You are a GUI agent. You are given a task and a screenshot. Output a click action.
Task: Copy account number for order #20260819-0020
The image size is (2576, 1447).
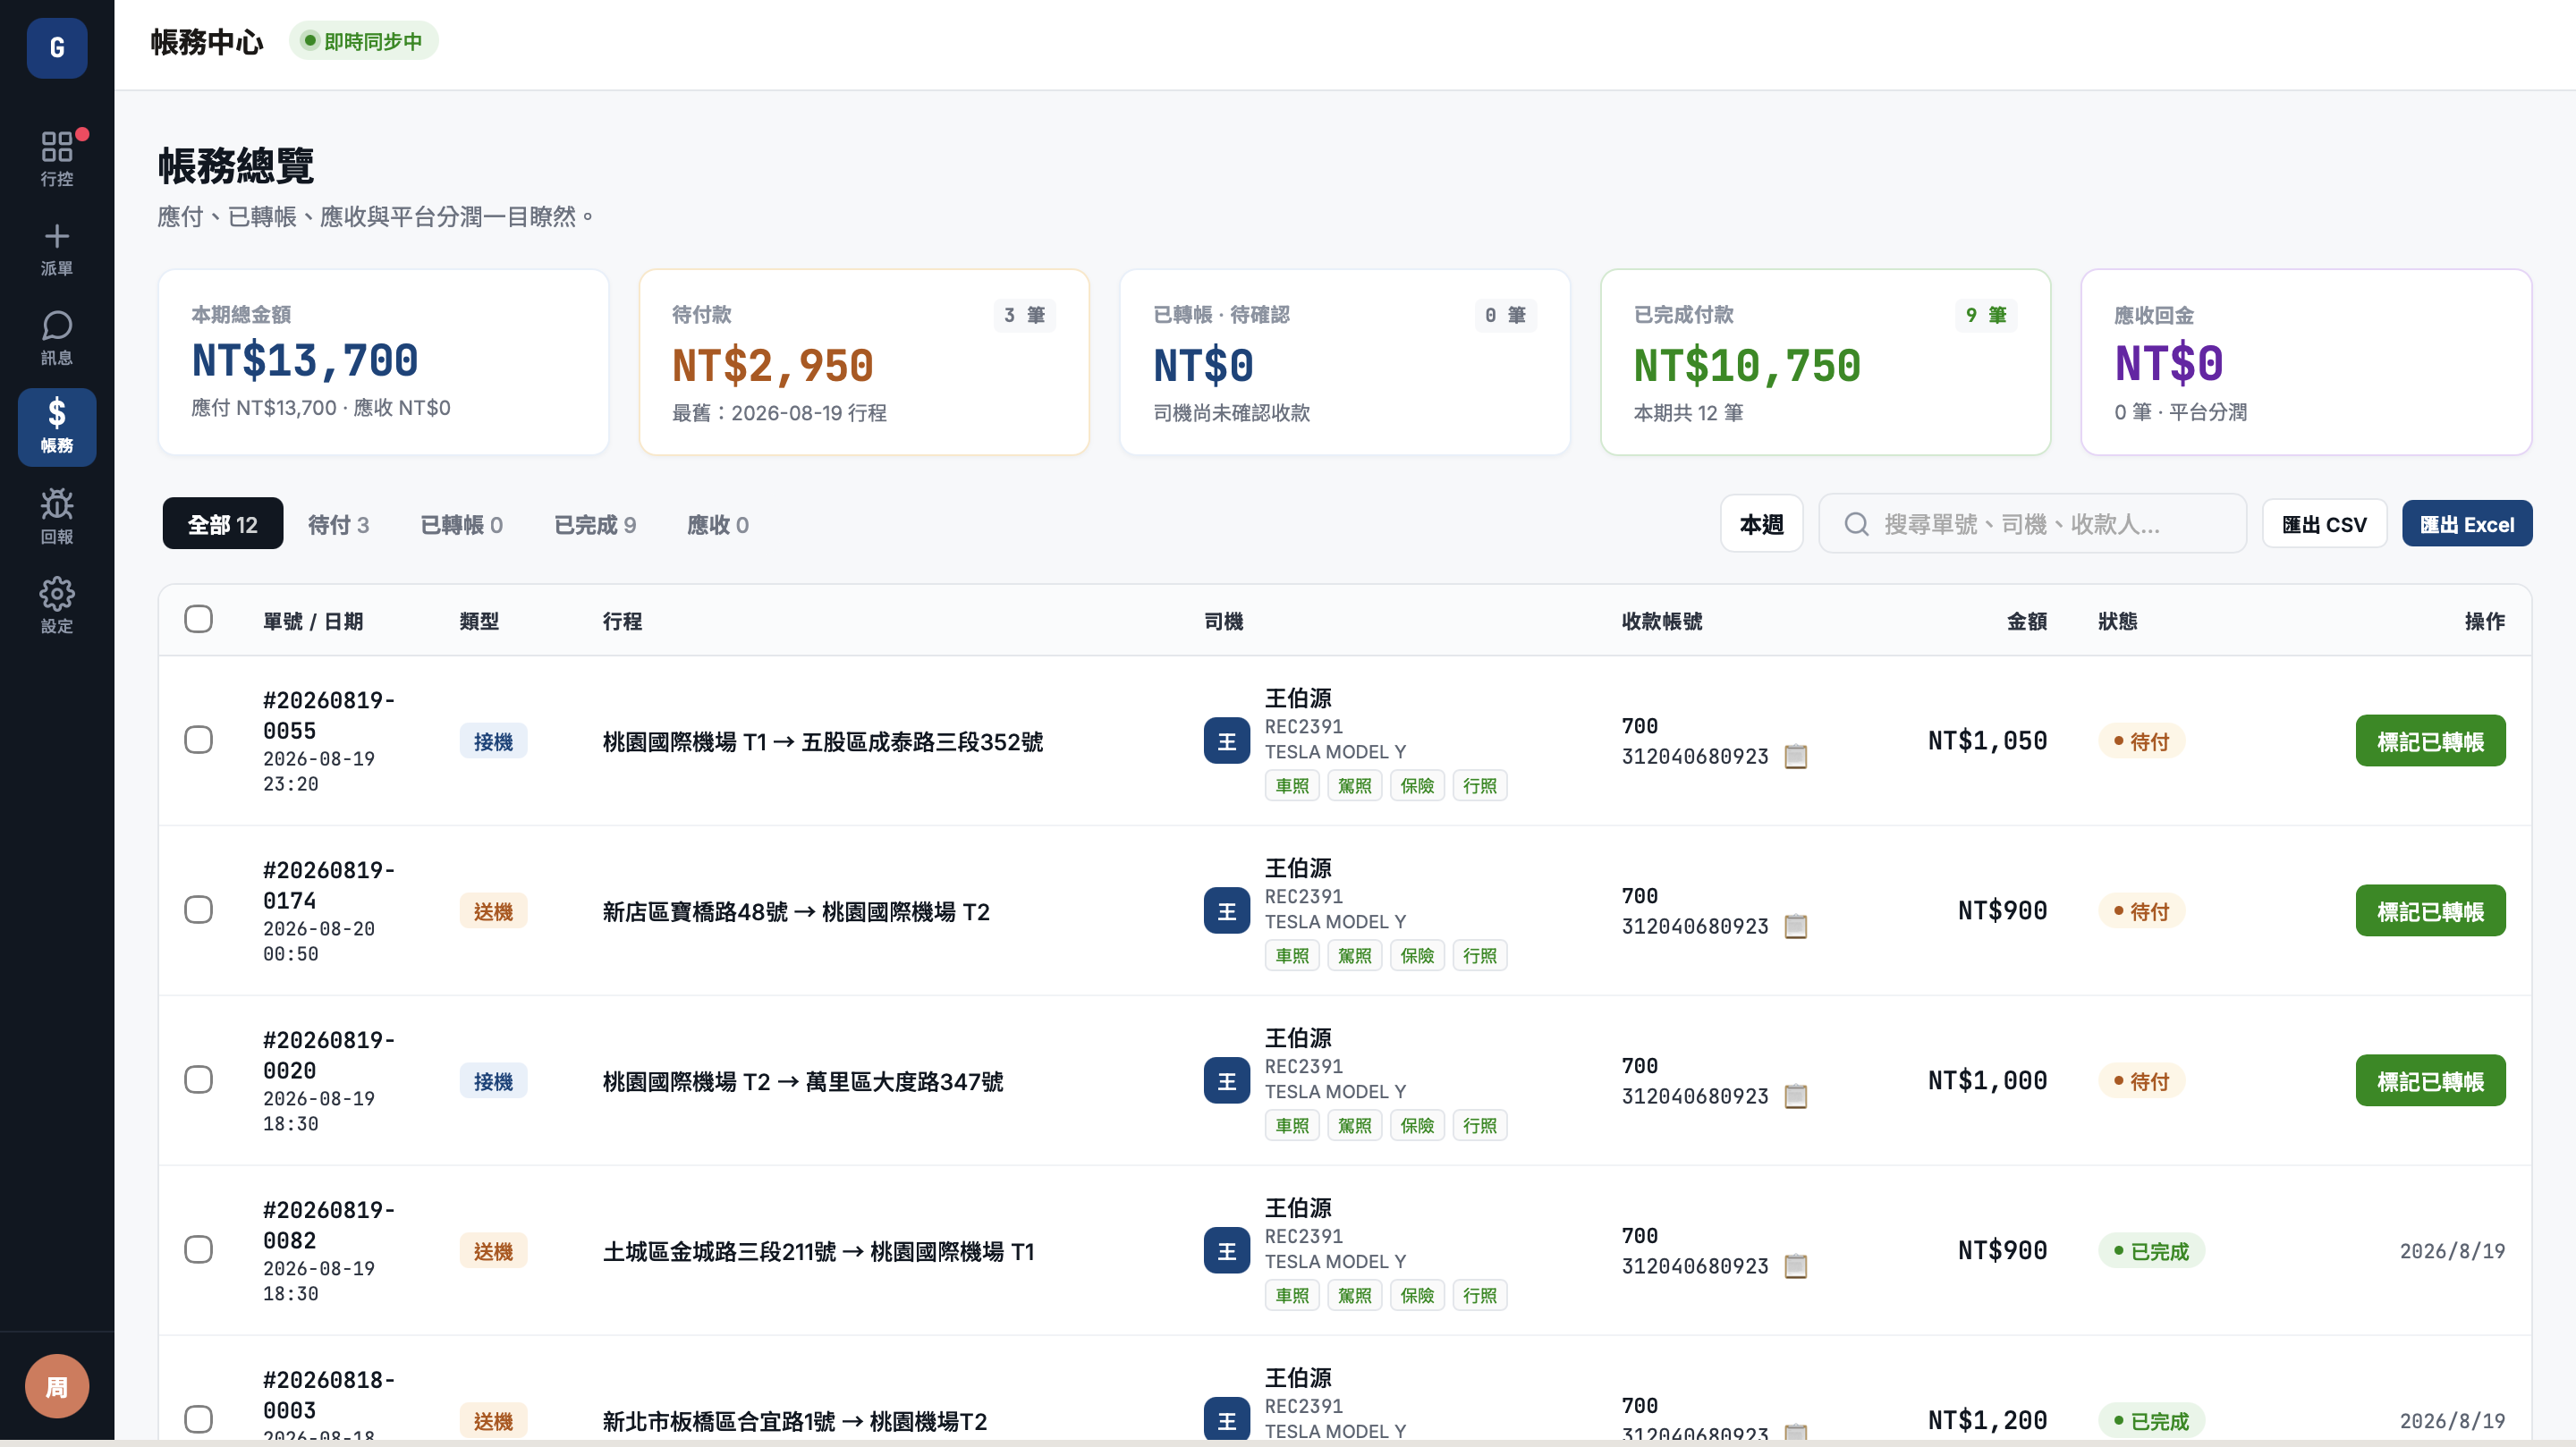(x=1796, y=1096)
